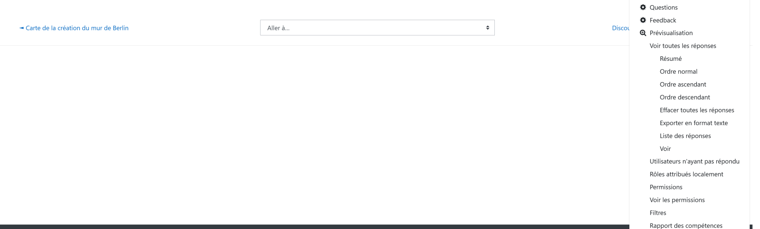The image size is (760, 229).
Task: Open Liste des réponses
Action: pyautogui.click(x=685, y=136)
